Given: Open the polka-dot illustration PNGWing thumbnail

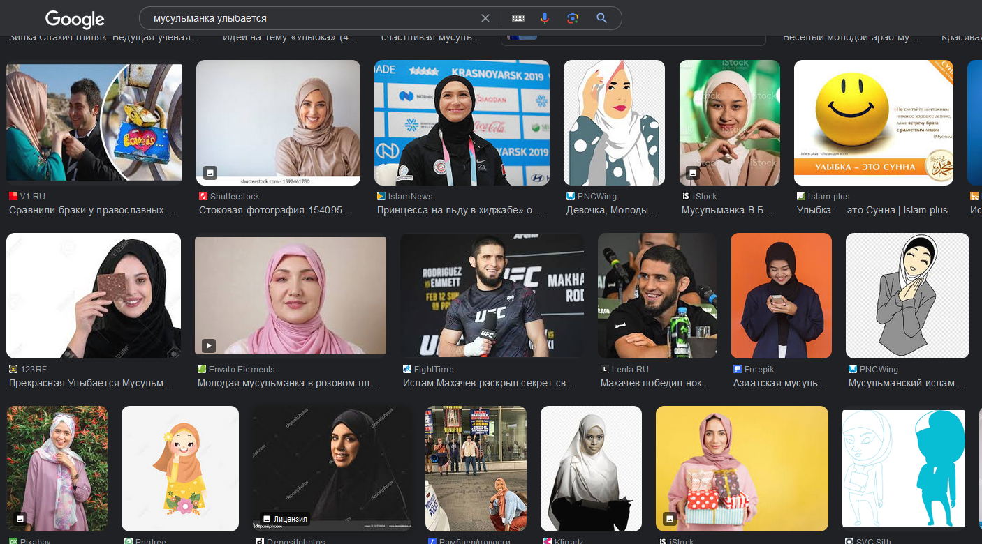Looking at the screenshot, I should coord(614,123).
